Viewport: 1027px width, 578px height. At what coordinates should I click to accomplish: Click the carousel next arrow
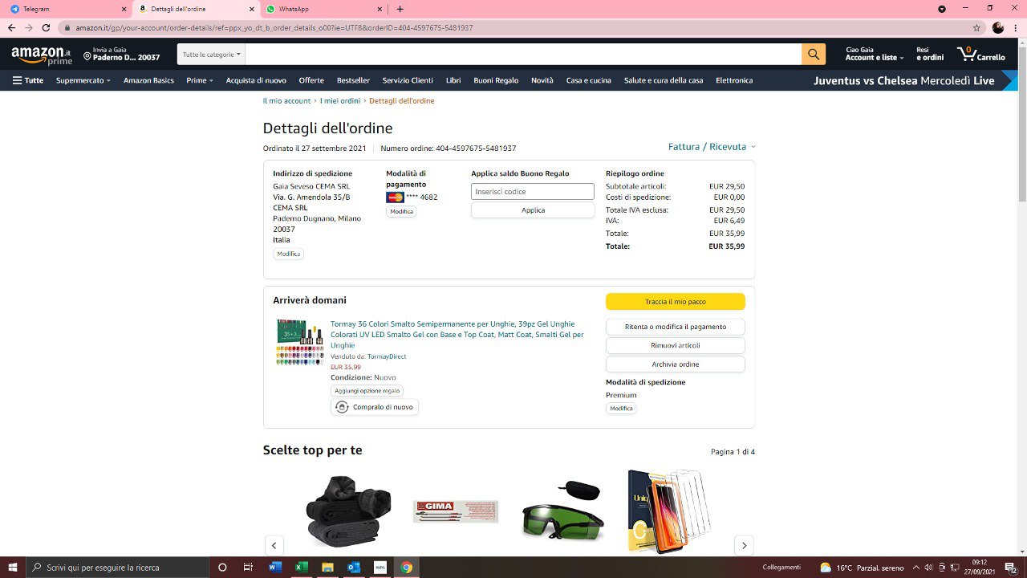(744, 545)
